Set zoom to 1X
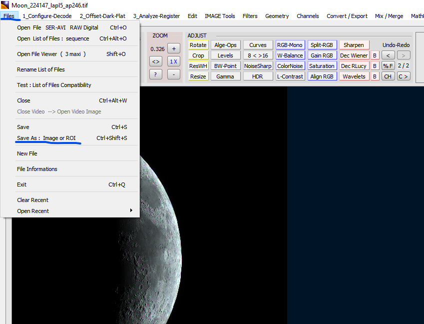The height and width of the screenshot is (324, 424). pos(174,61)
